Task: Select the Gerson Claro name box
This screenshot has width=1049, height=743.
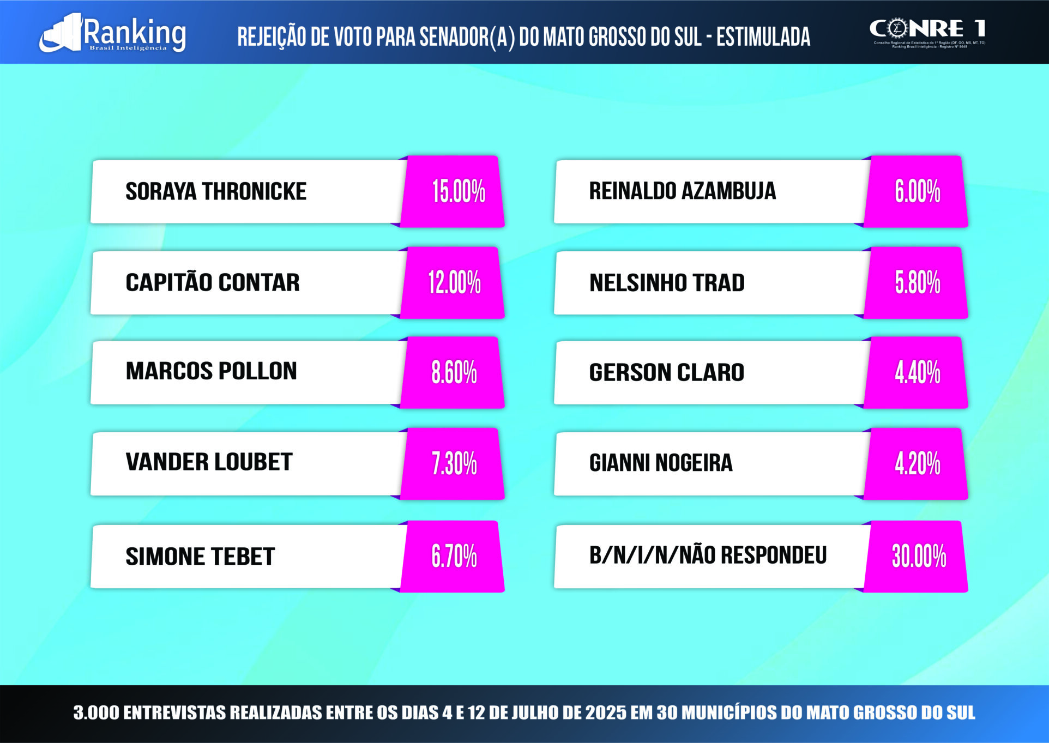Action: click(712, 372)
